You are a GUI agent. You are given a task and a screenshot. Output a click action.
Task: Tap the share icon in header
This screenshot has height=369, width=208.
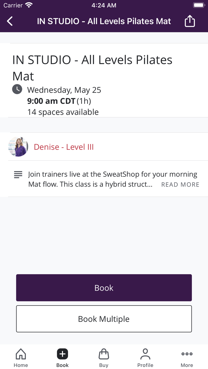[x=190, y=21]
